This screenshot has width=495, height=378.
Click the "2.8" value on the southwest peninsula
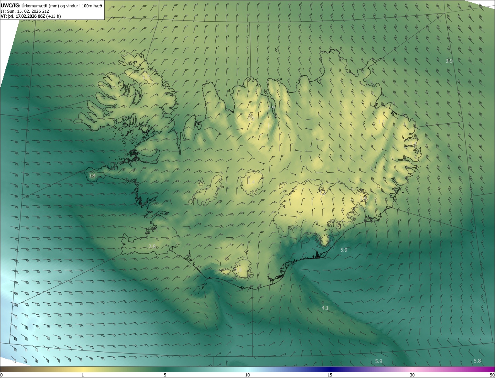[152, 247]
